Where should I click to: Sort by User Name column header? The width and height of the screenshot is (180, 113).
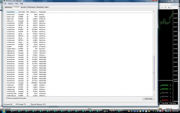coord(22,12)
